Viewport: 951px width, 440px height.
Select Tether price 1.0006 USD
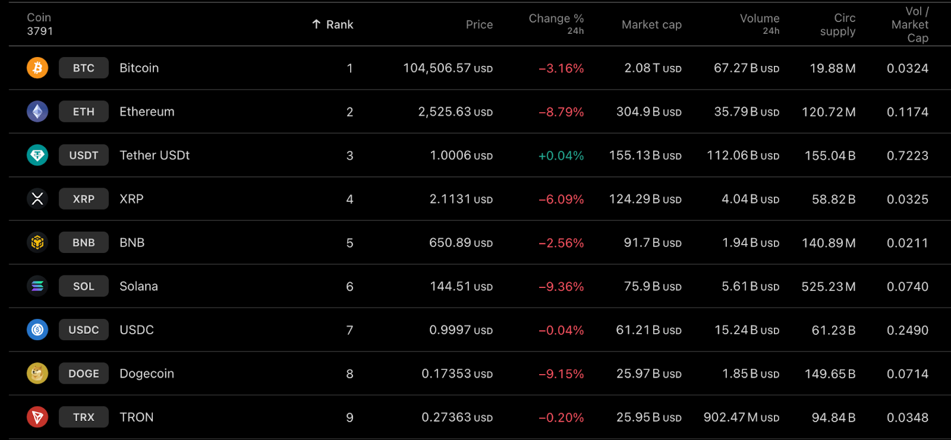[x=461, y=156]
